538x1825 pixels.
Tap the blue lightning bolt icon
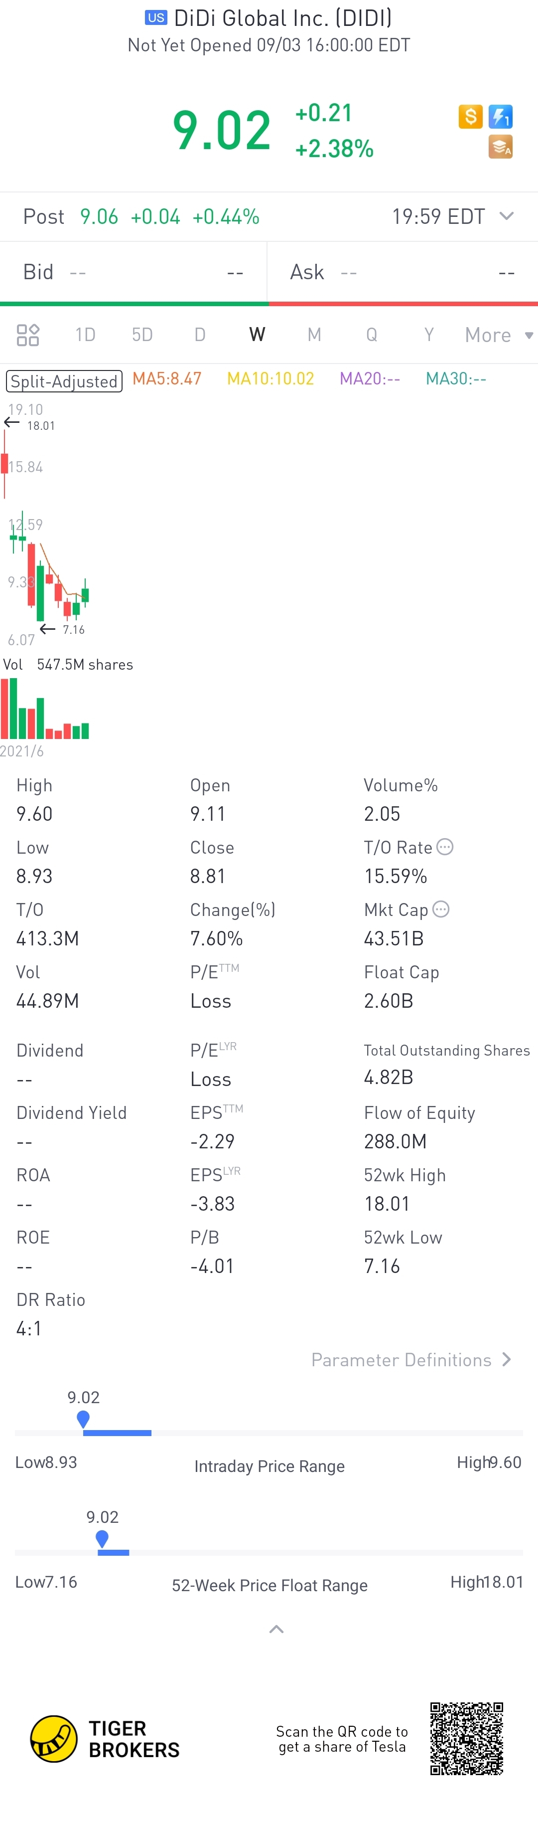[501, 116]
